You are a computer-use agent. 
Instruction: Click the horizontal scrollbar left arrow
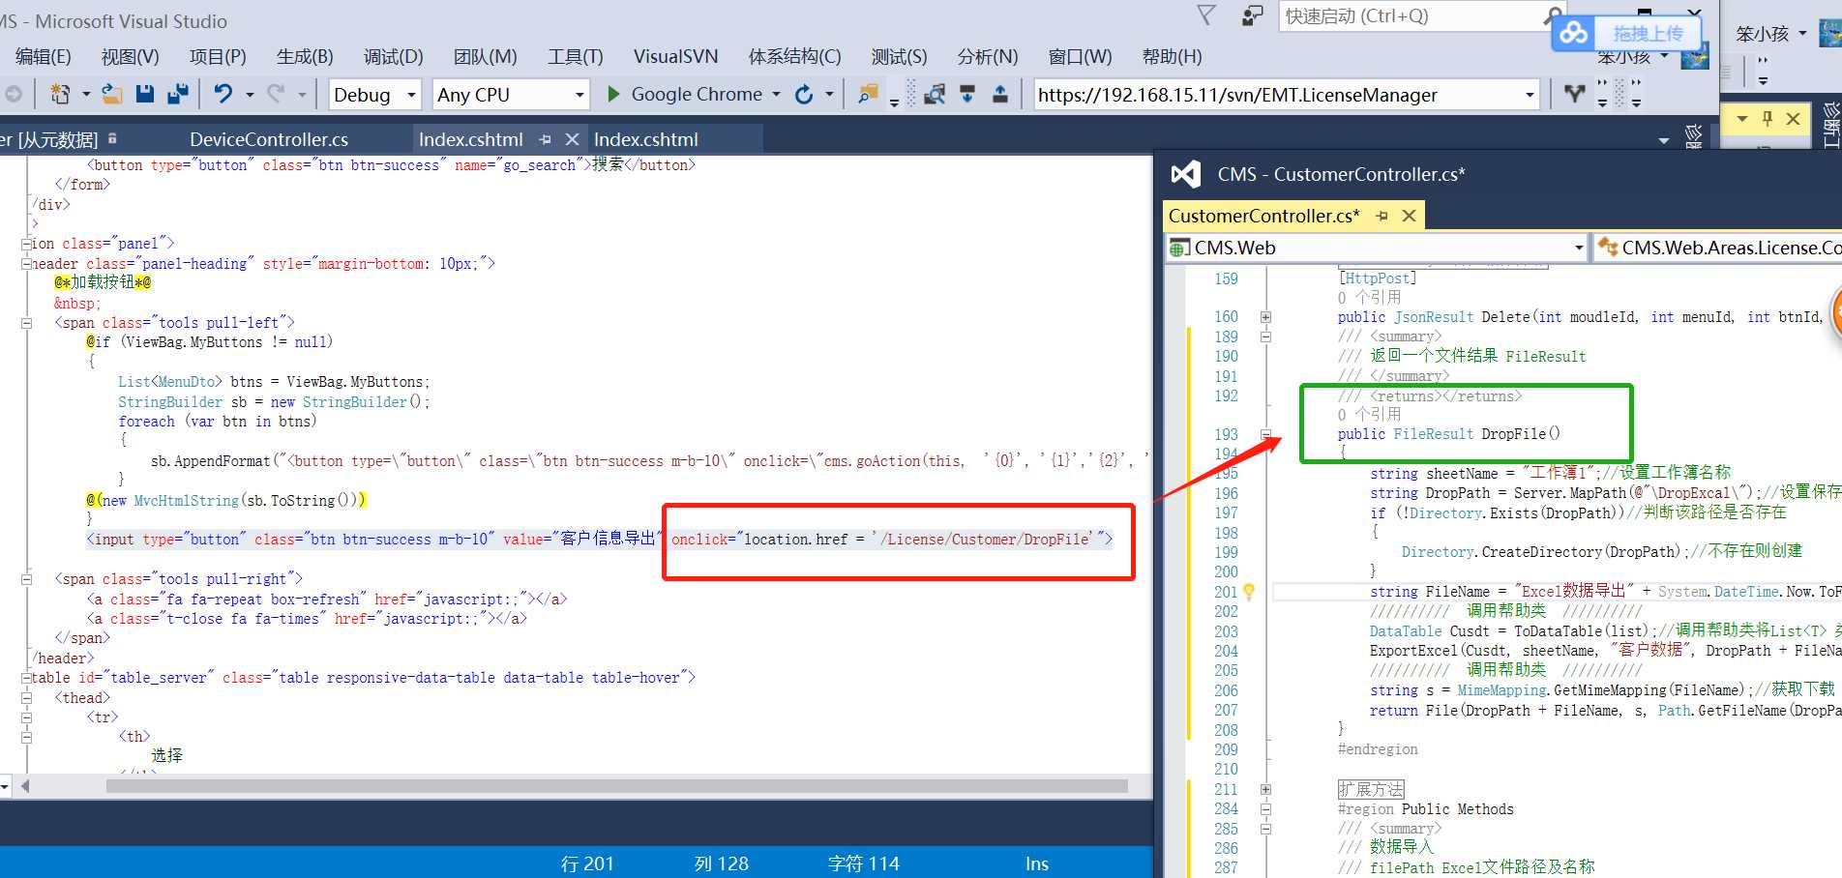25,786
